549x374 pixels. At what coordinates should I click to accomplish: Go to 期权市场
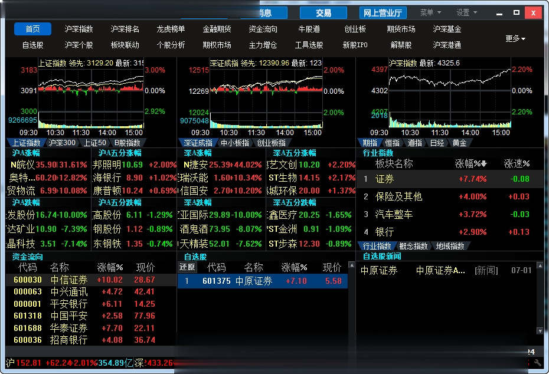217,45
